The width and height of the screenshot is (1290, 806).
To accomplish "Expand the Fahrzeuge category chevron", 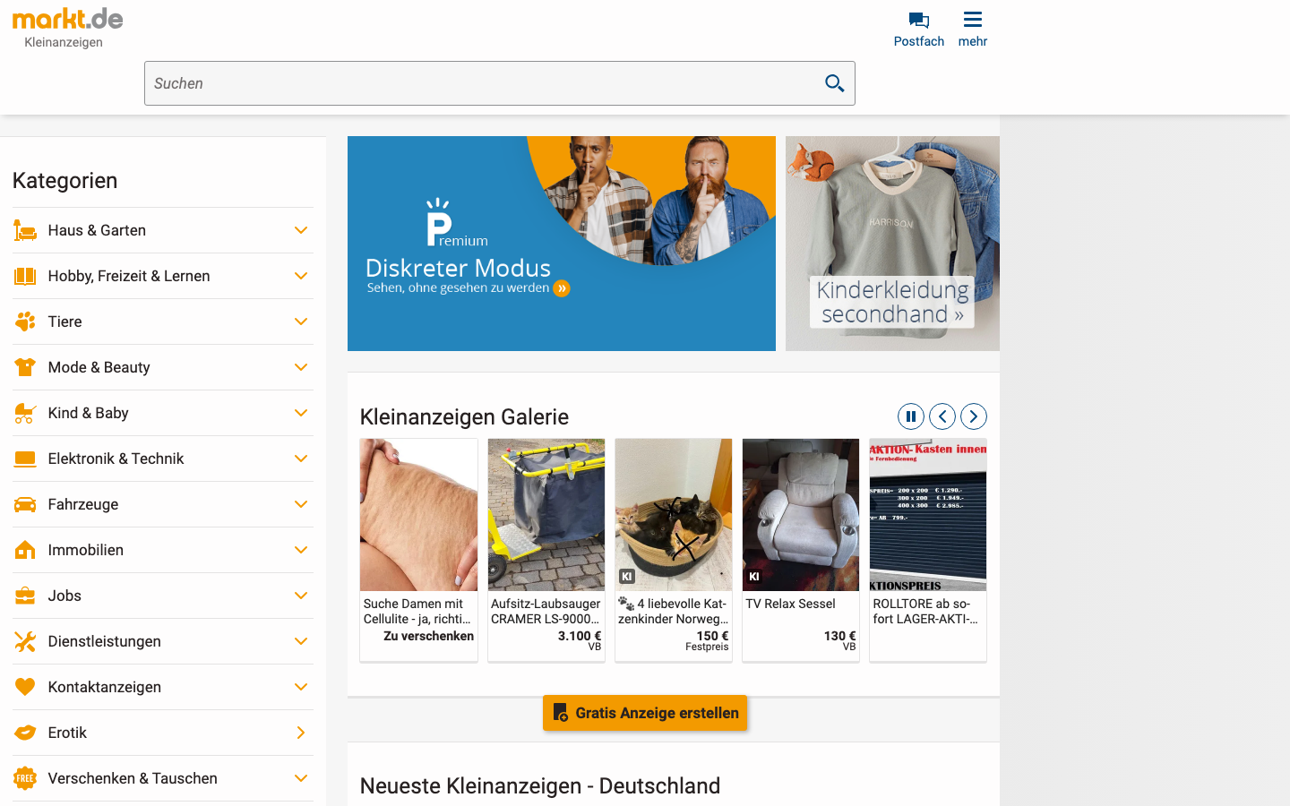I will click(301, 504).
